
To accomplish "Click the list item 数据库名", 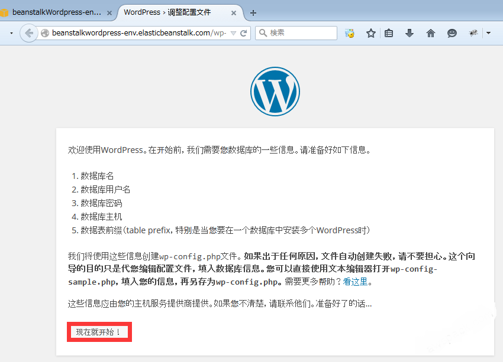I will point(97,176).
